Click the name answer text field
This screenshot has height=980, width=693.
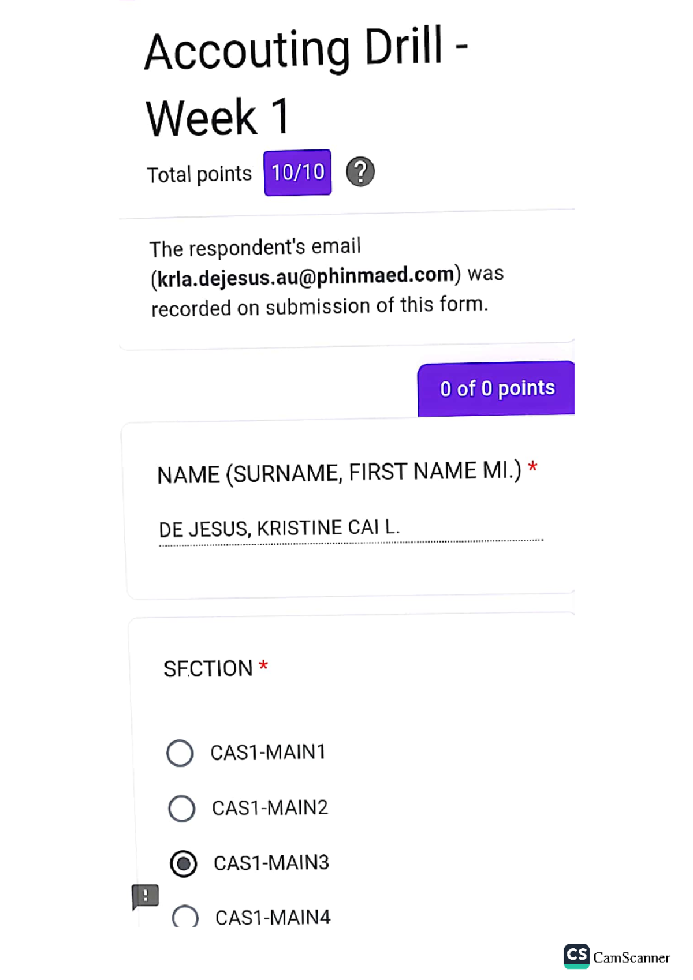(x=350, y=528)
